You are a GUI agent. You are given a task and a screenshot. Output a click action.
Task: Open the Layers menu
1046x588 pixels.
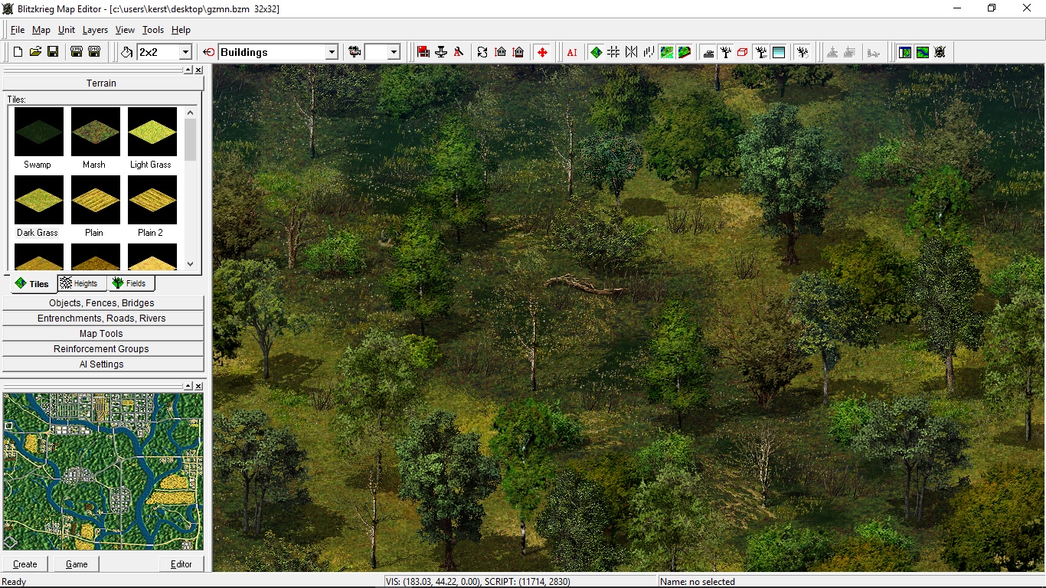[x=95, y=30]
